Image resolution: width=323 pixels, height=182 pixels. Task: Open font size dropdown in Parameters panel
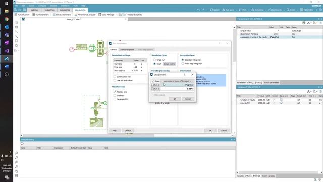(x=309, y=23)
